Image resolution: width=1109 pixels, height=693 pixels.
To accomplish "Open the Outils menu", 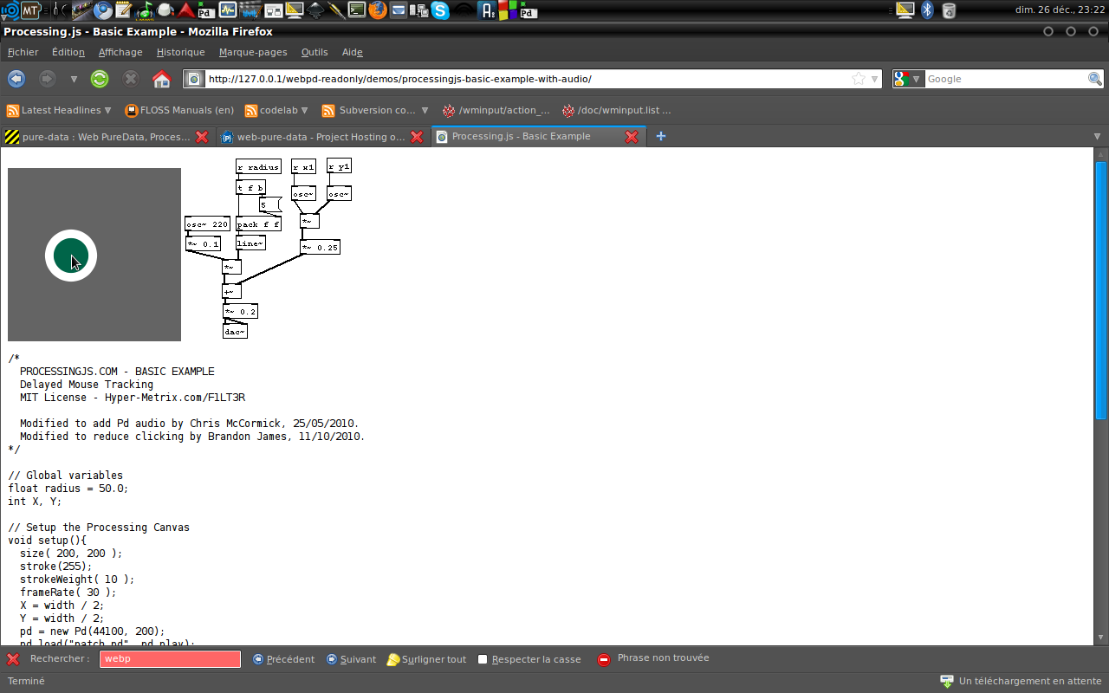I will click(315, 52).
